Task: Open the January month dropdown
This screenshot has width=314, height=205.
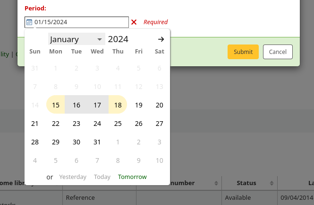Action: coord(76,39)
